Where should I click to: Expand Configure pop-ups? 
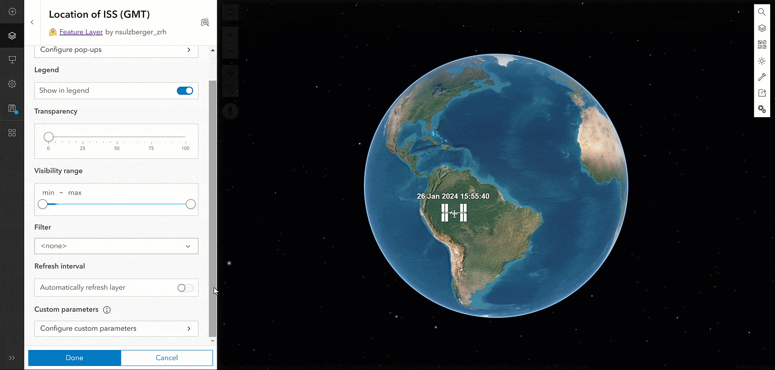[x=116, y=50]
